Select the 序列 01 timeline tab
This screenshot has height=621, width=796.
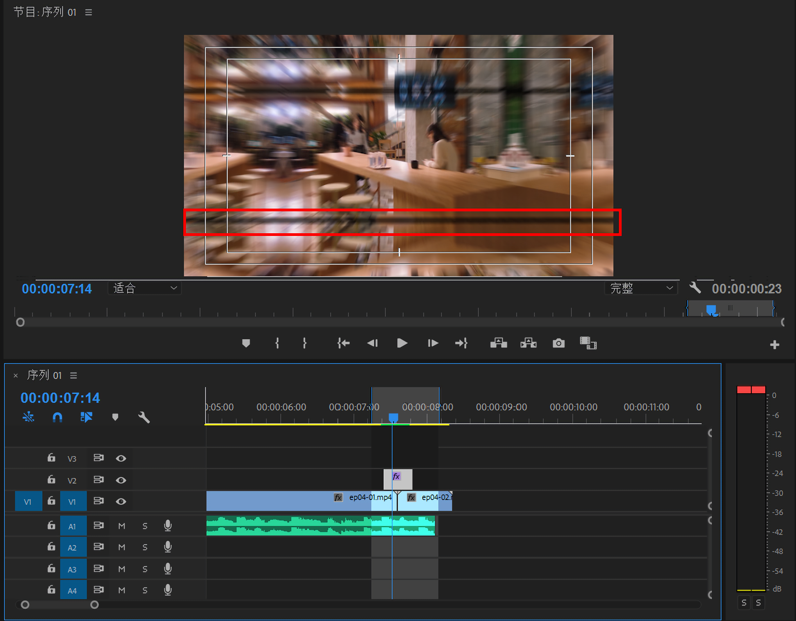[44, 375]
